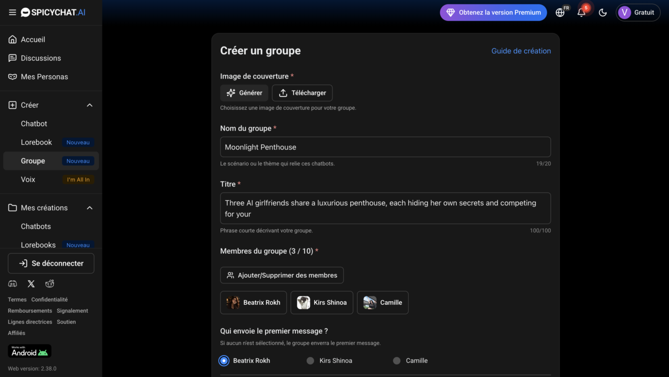Open Signalement footer link

tap(72, 311)
